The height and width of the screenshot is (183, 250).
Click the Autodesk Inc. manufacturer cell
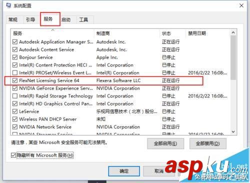tap(111, 42)
